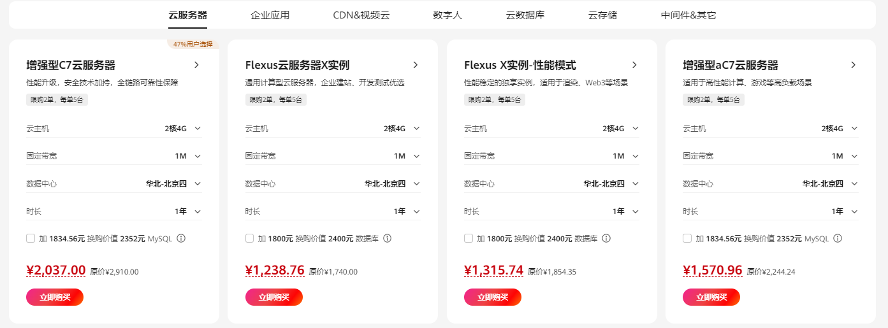888x328 pixels.
Task: Open Flexus X实例-性能模式 details arrow
Action: [x=634, y=65]
